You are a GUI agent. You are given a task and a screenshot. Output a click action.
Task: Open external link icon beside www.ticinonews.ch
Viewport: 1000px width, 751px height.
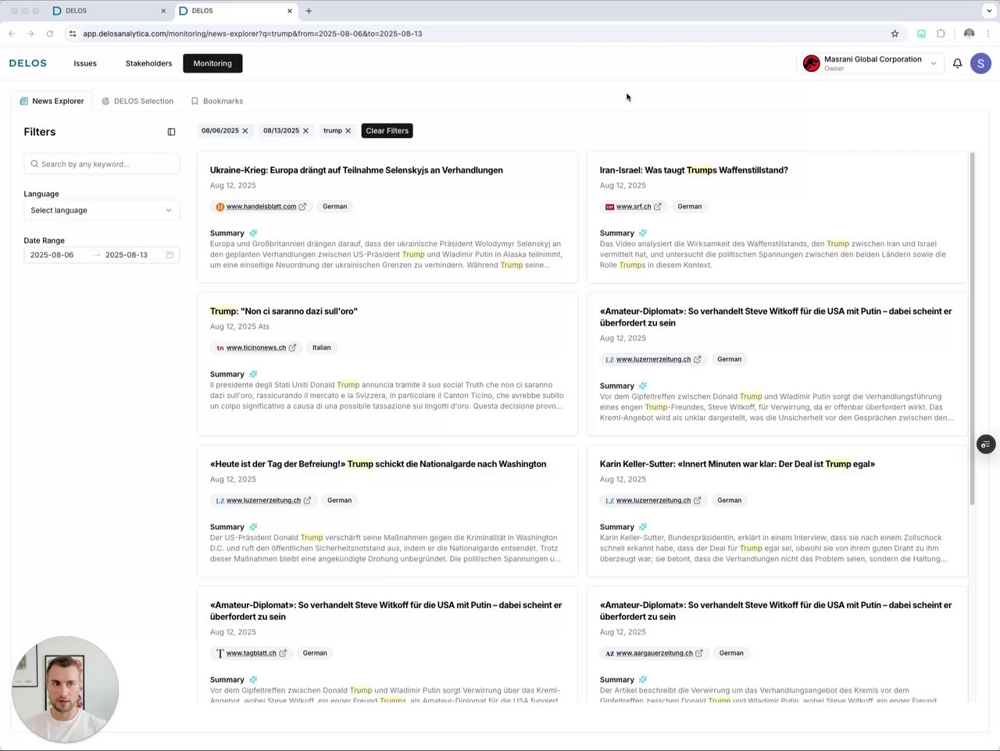292,348
